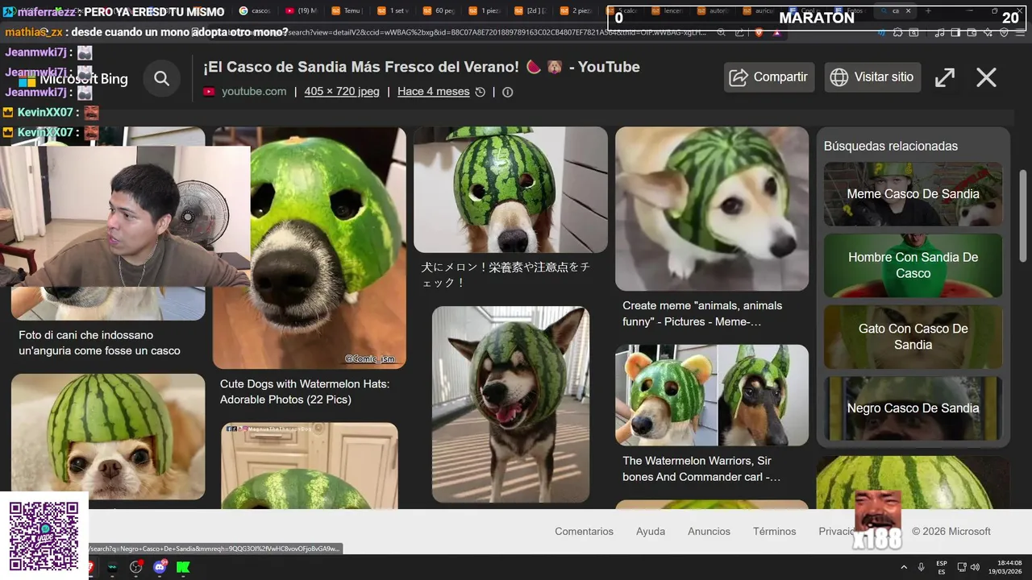Click the info circle icon in image metadata
This screenshot has width=1032, height=580.
pos(507,92)
